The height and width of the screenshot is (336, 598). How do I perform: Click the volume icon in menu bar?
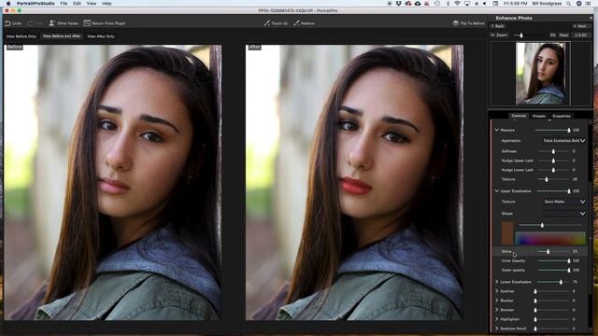pyautogui.click(x=485, y=4)
